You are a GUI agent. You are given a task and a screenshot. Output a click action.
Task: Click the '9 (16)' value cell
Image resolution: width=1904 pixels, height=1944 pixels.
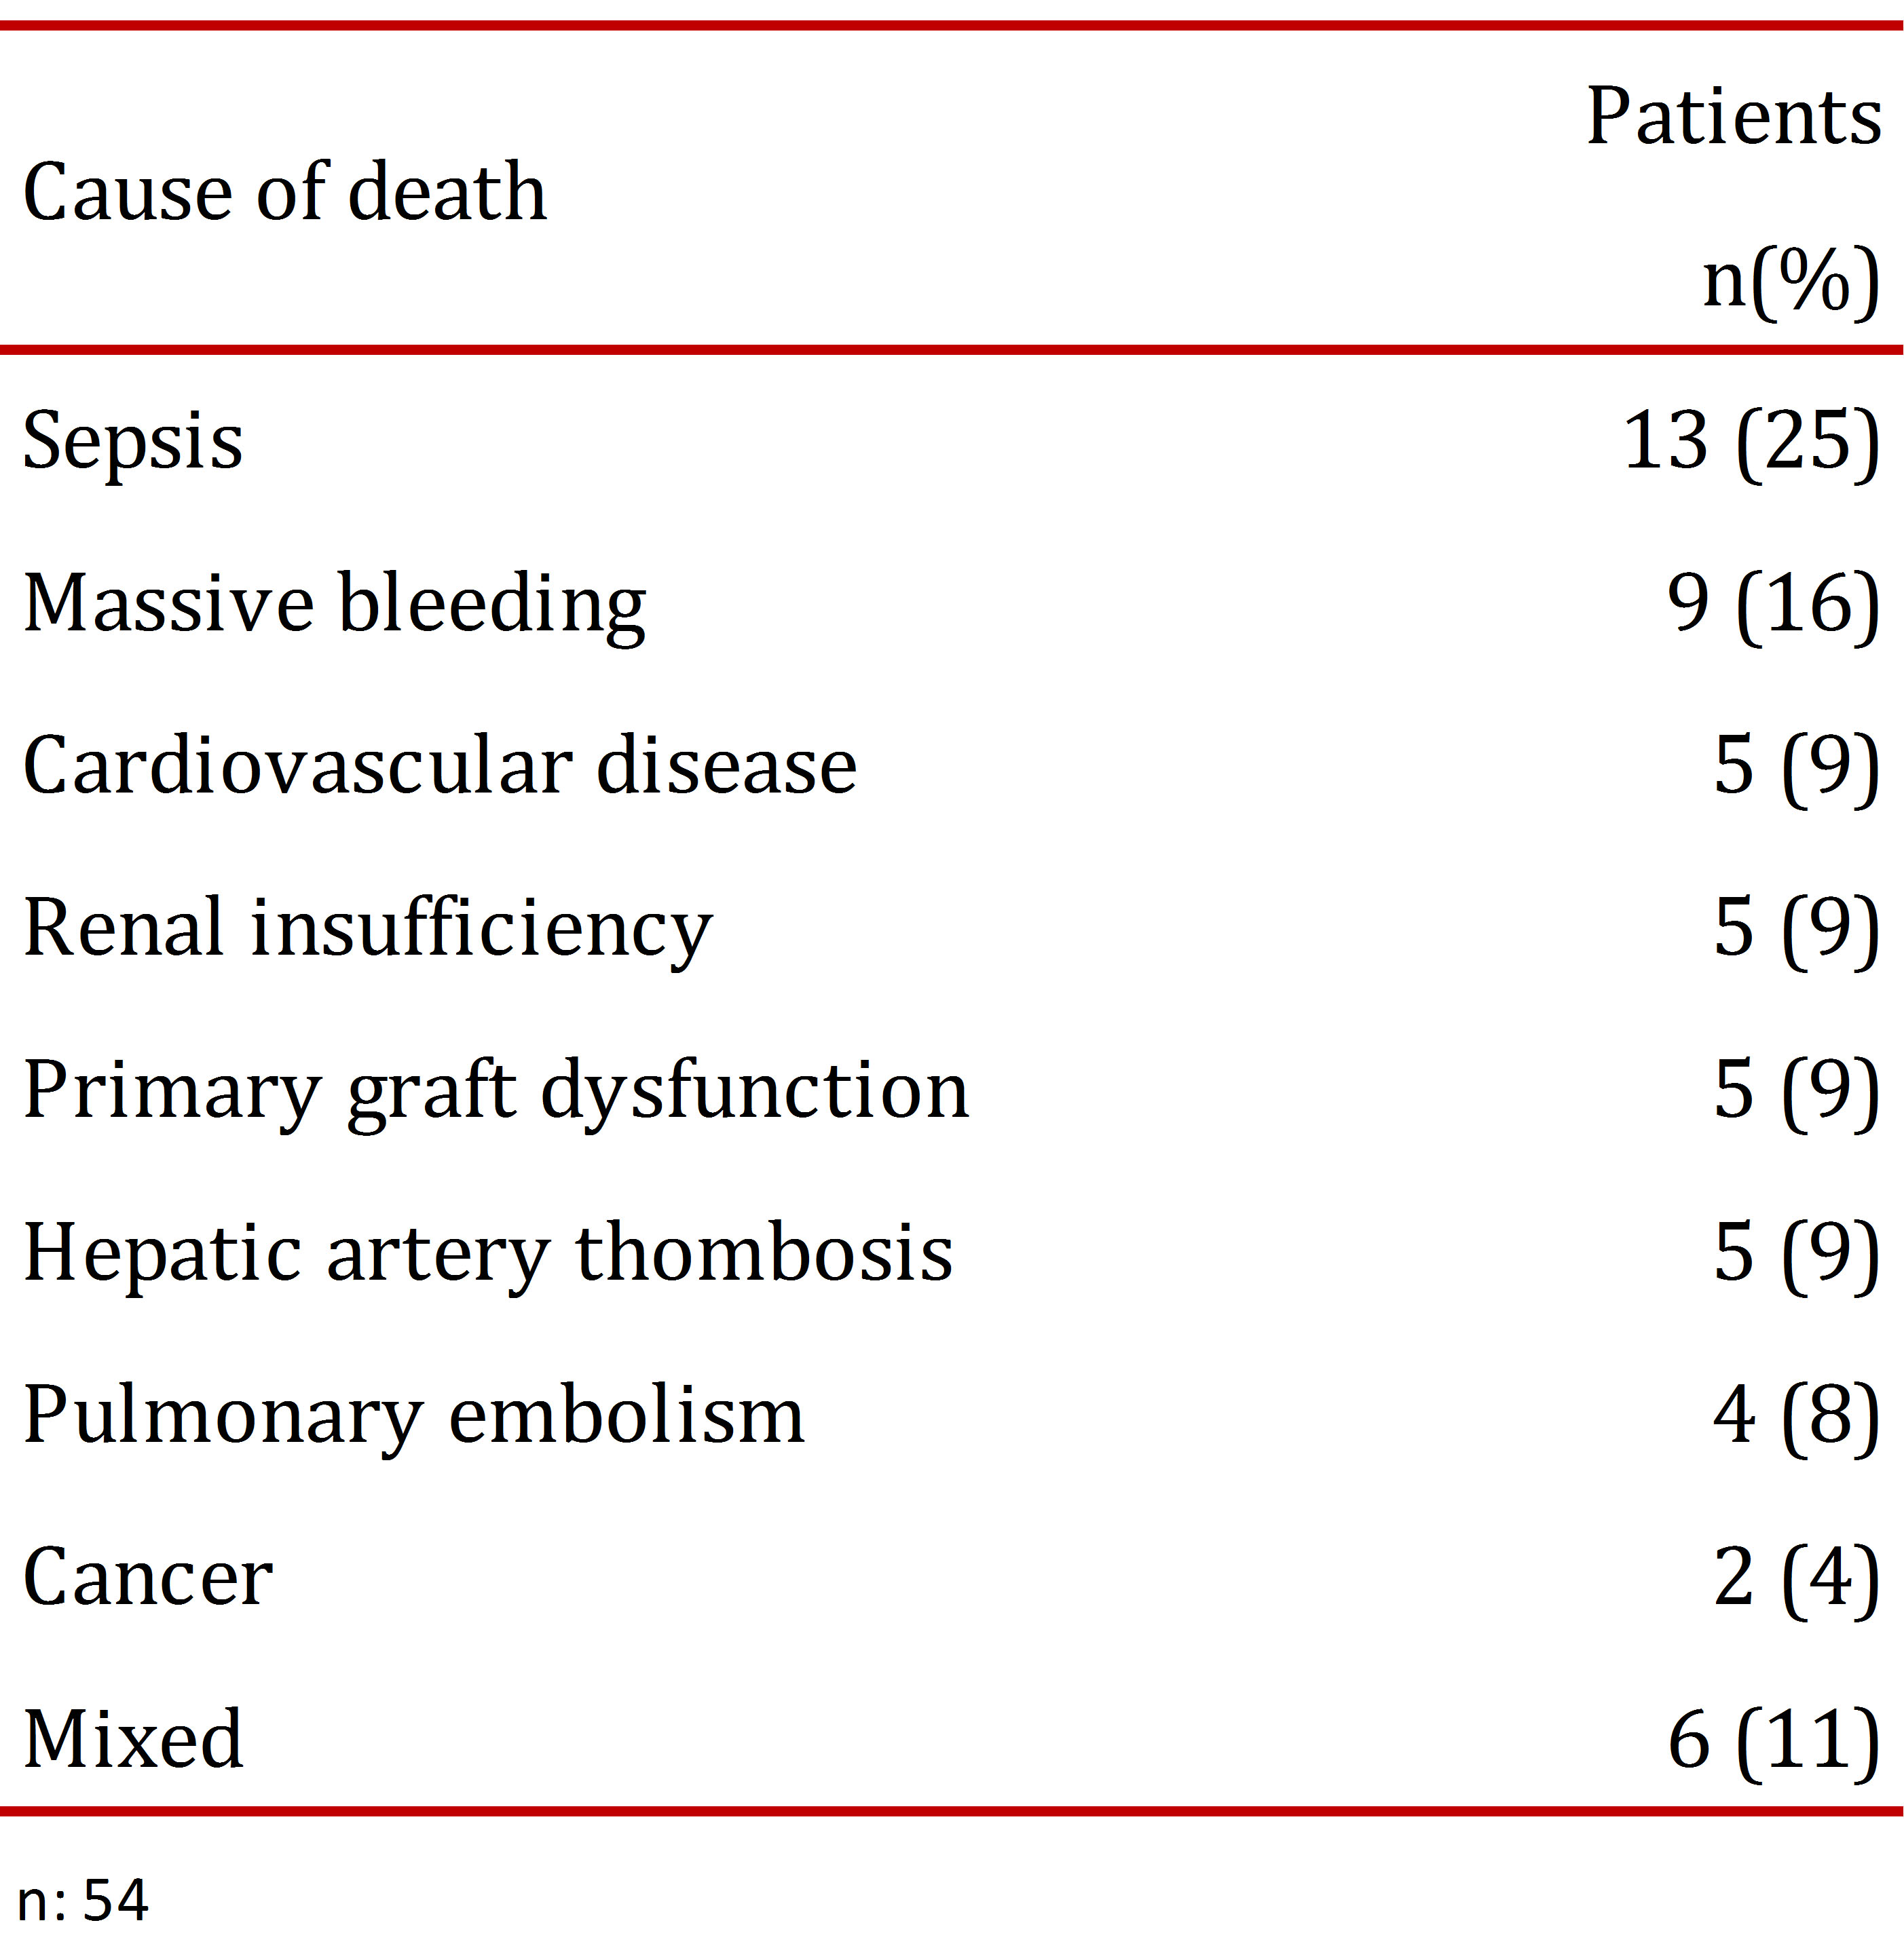pos(1772,604)
